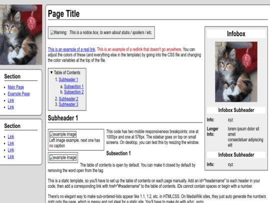Open third link in second sidebar Section
Screen dimensions: 270x203
click(11, 150)
